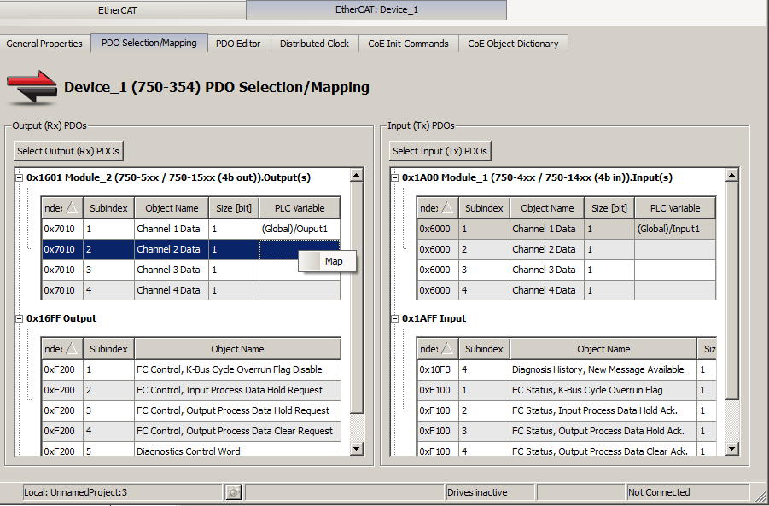The height and width of the screenshot is (506, 769).
Task: Click the Not Connected status entry
Action: pos(688,492)
